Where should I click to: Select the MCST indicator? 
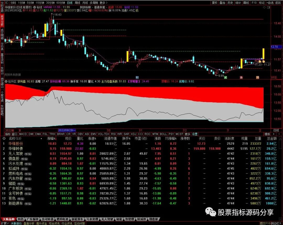pyautogui.click(x=179, y=134)
